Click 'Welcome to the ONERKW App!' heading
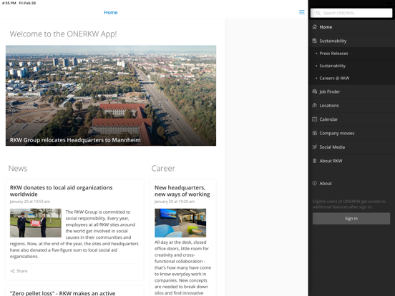The width and height of the screenshot is (395, 296). pos(63,34)
